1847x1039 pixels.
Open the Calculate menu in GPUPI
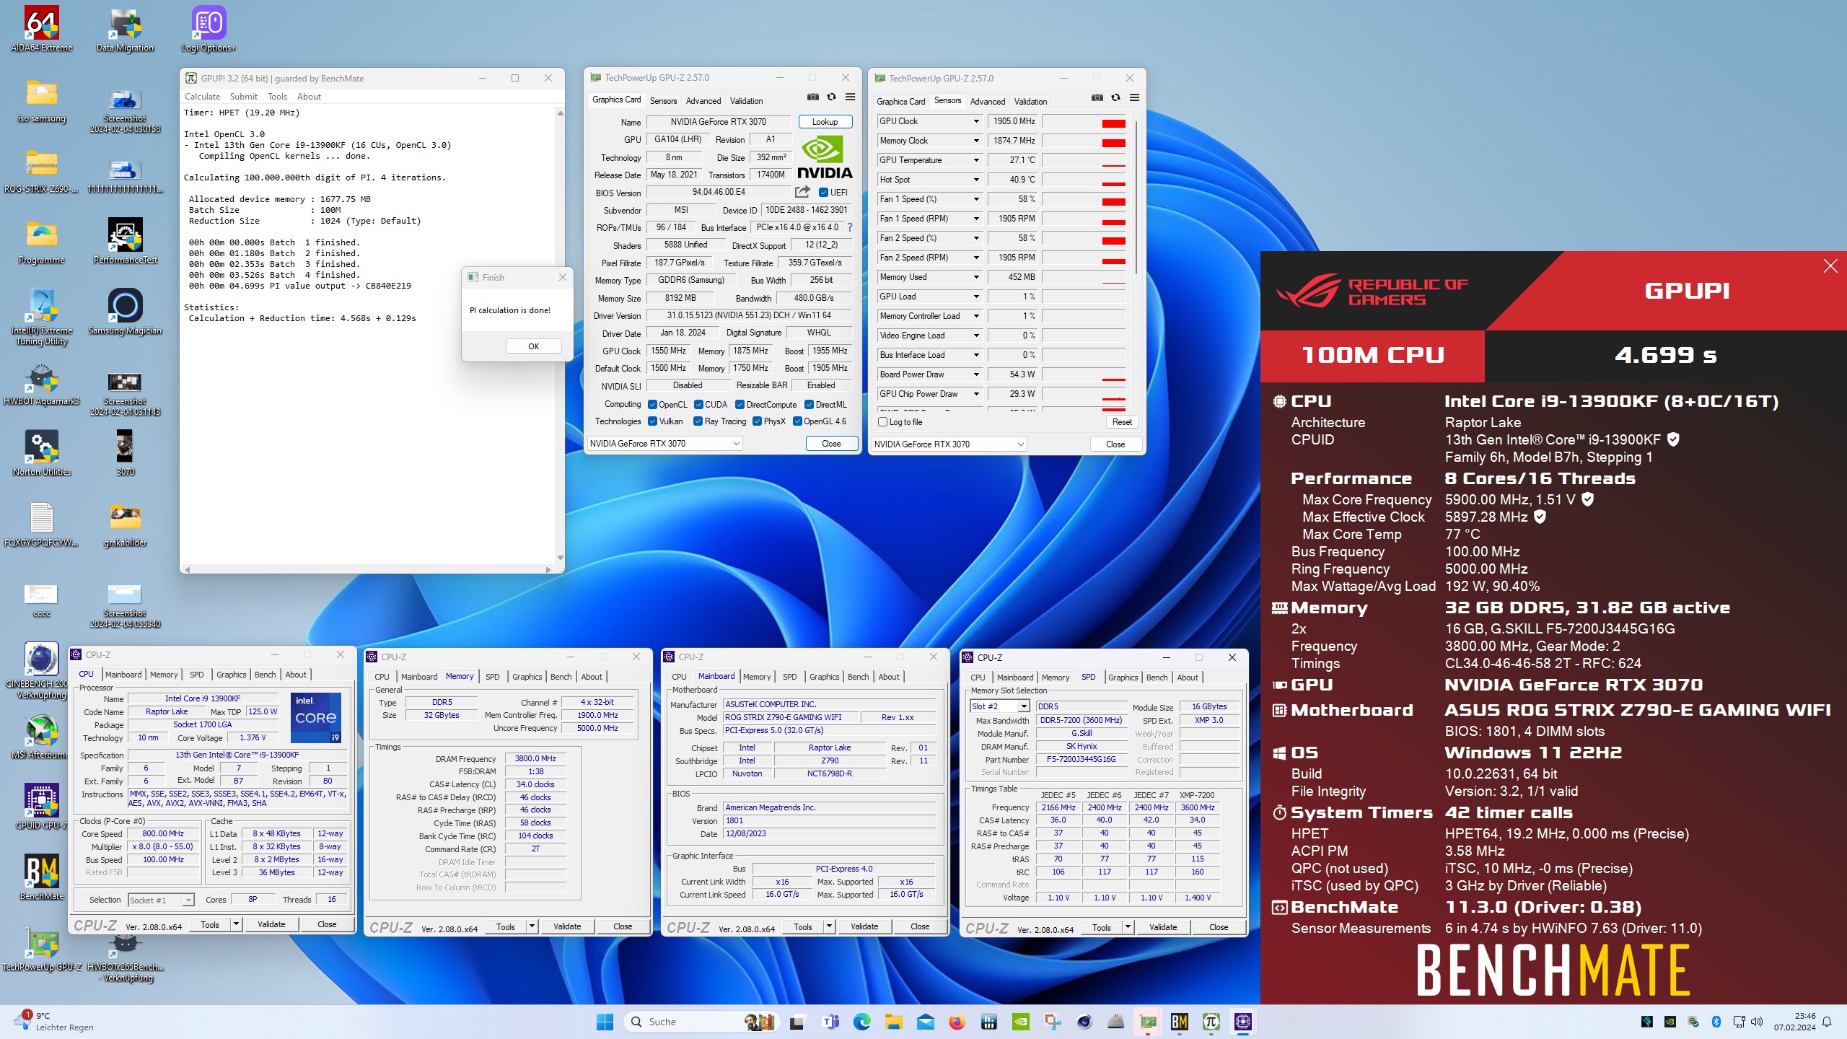pos(202,97)
